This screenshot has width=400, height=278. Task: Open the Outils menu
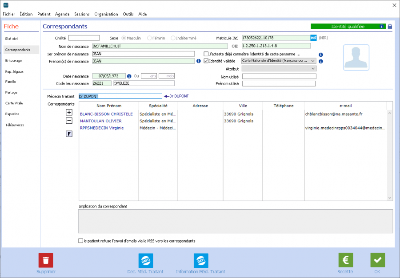(x=128, y=14)
